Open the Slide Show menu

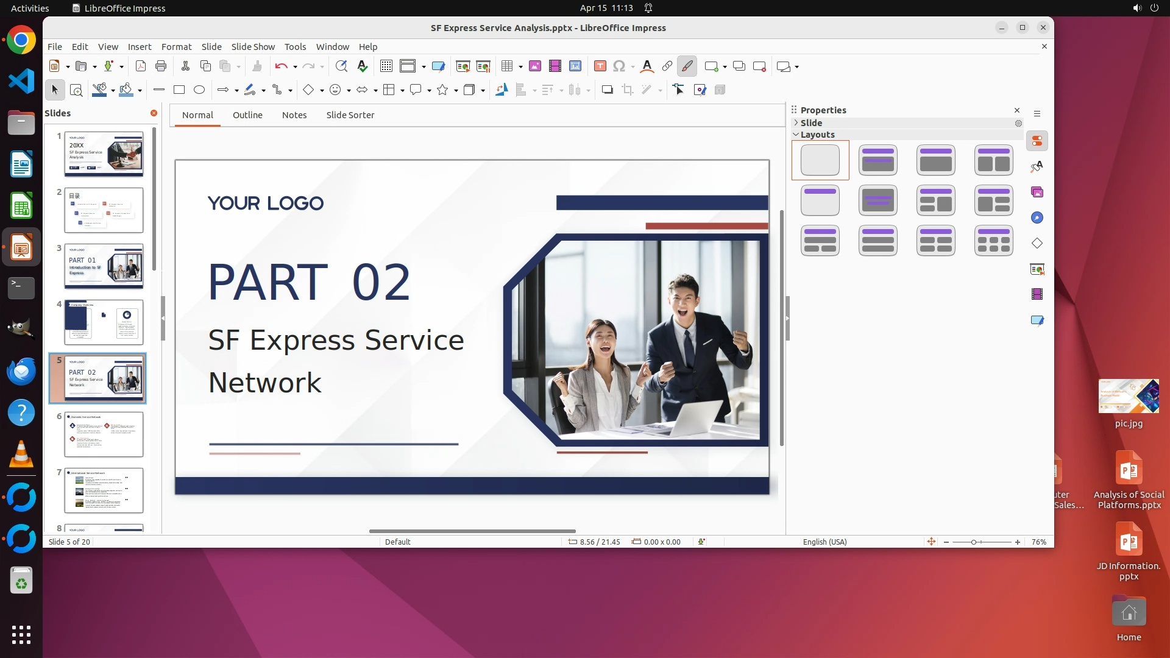(253, 47)
